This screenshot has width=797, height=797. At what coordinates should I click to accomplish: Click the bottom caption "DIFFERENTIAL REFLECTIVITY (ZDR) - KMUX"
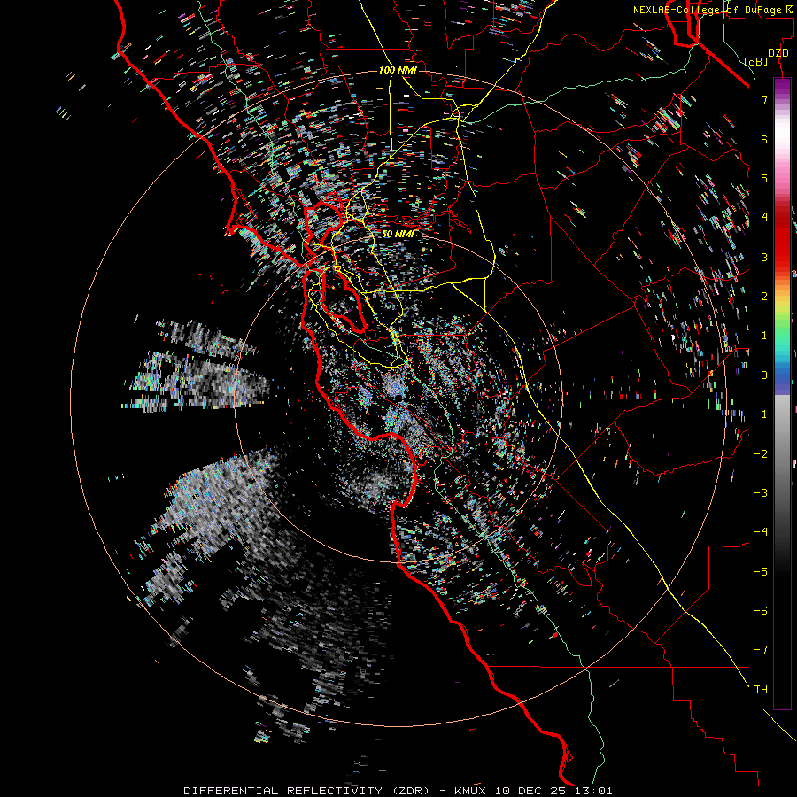coord(335,791)
